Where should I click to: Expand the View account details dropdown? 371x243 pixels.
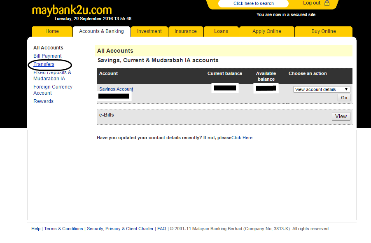(x=322, y=89)
